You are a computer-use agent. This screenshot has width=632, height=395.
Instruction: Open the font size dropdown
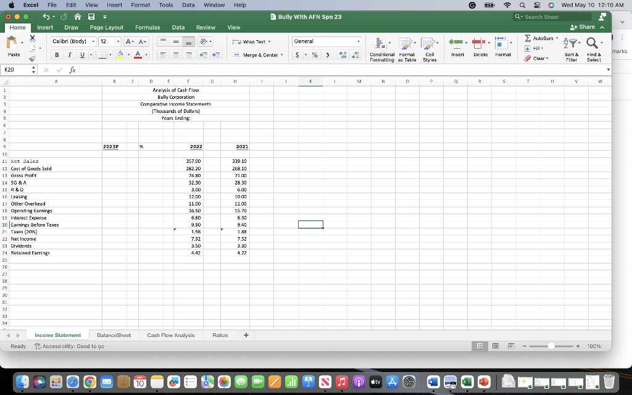[118, 41]
